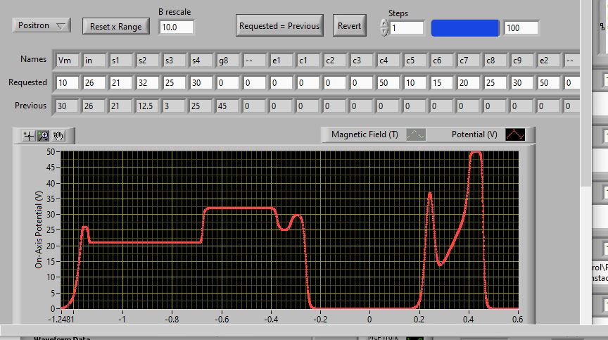Edit Requested c5 value 10

pyautogui.click(x=415, y=82)
